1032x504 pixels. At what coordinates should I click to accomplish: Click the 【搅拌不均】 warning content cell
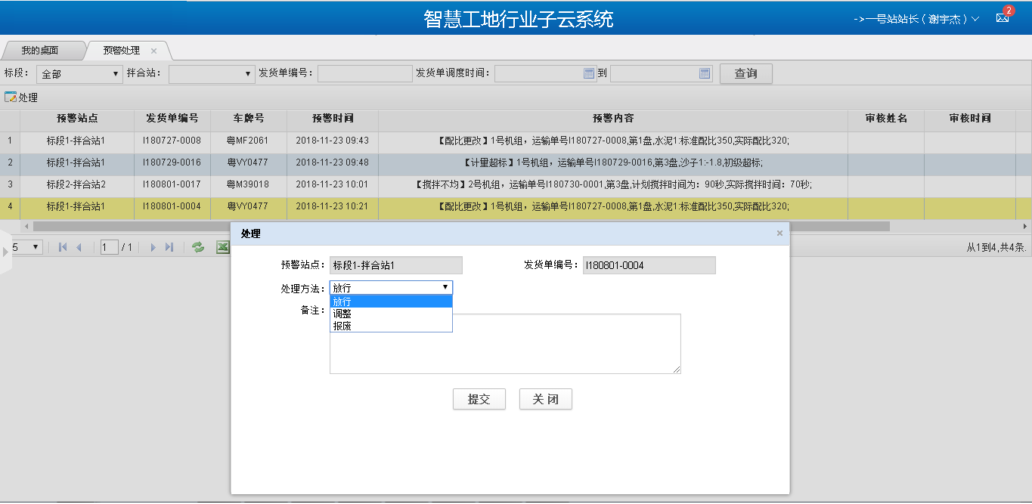(613, 184)
